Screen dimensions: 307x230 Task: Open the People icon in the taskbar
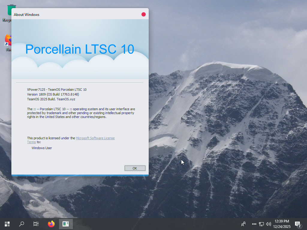coord(243,224)
